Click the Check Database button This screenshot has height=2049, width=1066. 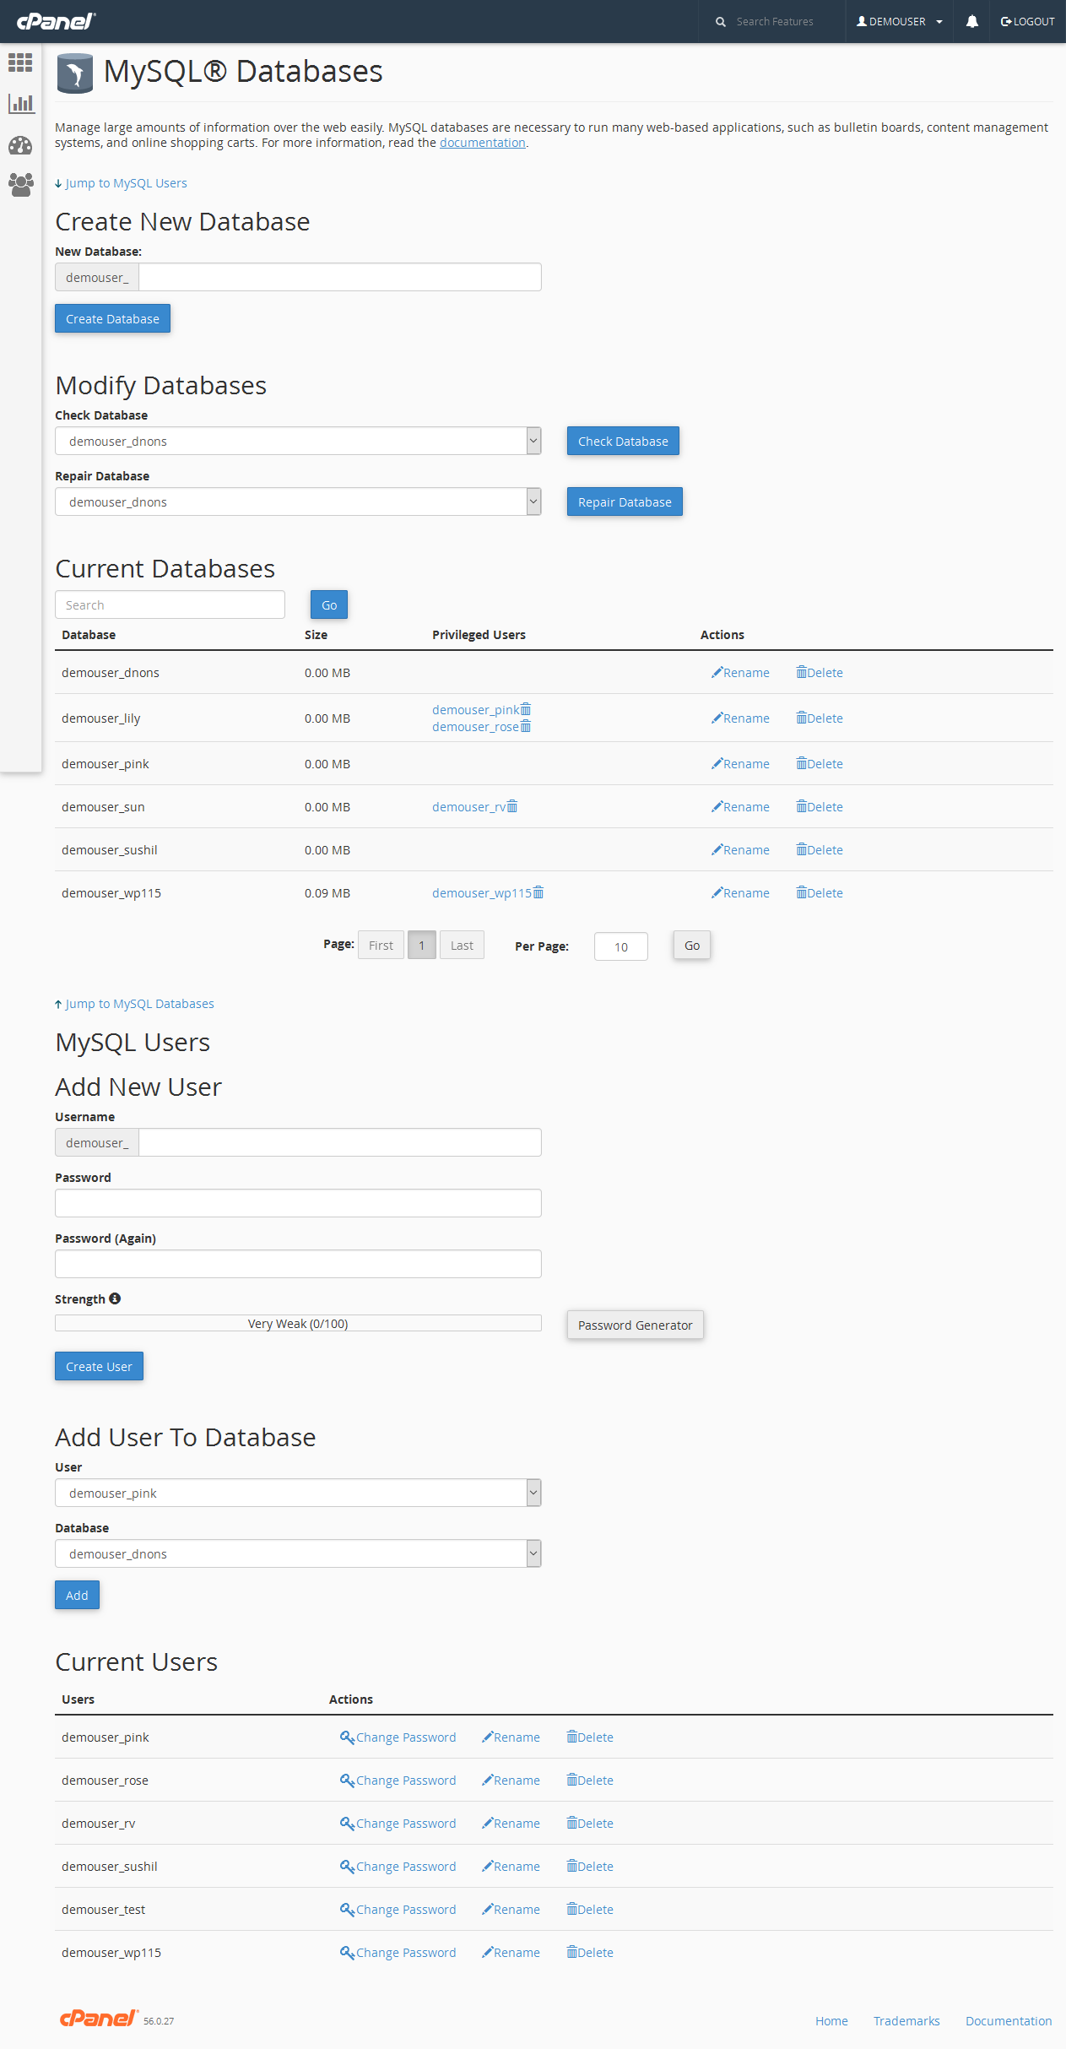[x=623, y=441]
